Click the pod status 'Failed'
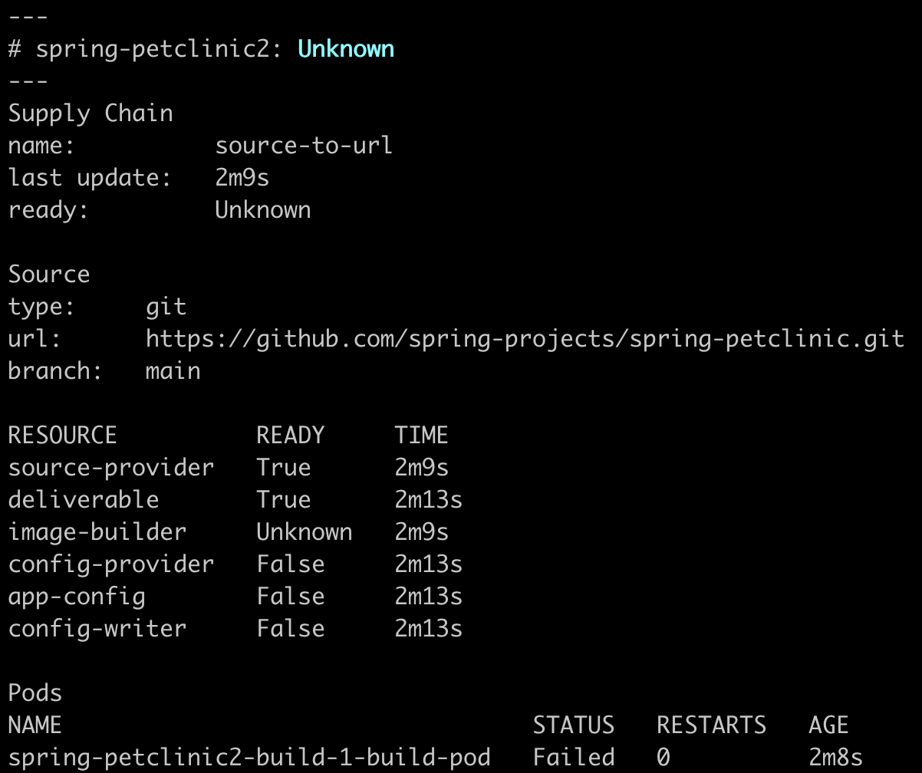The height and width of the screenshot is (773, 922). tap(574, 758)
